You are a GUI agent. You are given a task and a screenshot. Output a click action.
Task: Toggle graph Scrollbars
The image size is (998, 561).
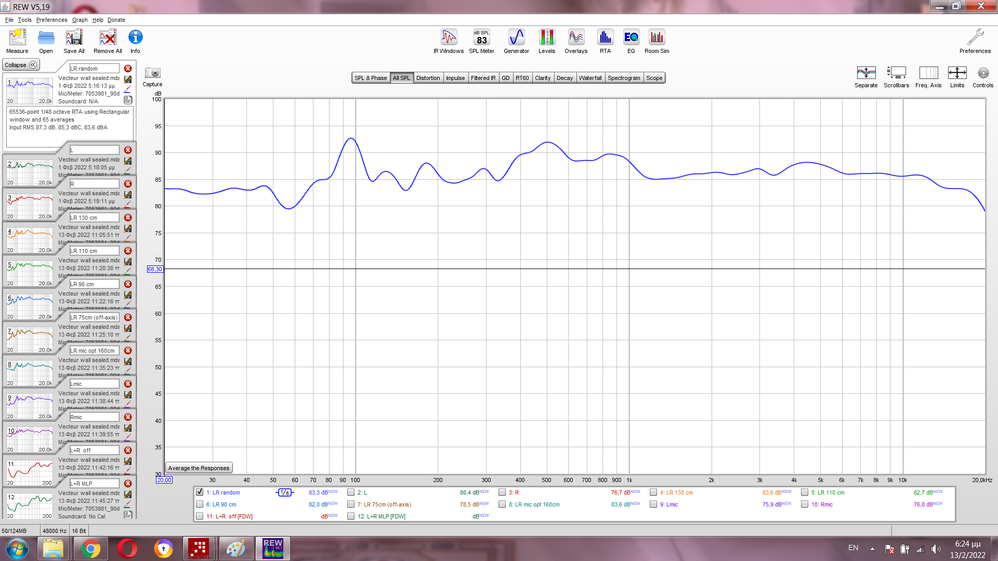896,76
